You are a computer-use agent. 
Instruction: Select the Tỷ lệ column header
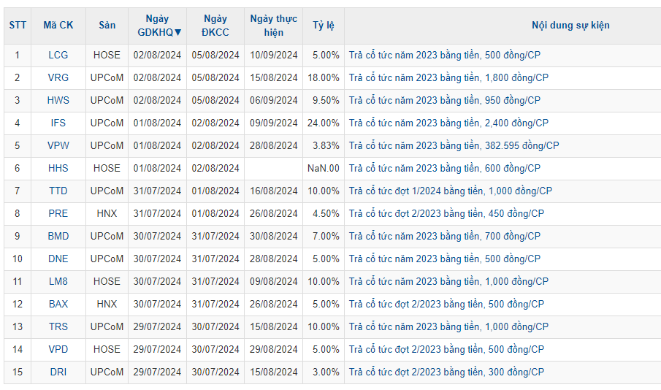click(323, 26)
